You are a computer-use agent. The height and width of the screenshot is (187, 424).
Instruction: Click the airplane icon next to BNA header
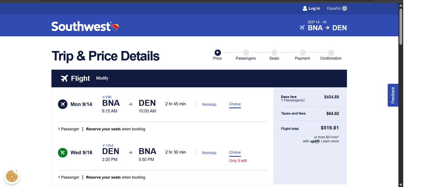[x=302, y=28]
